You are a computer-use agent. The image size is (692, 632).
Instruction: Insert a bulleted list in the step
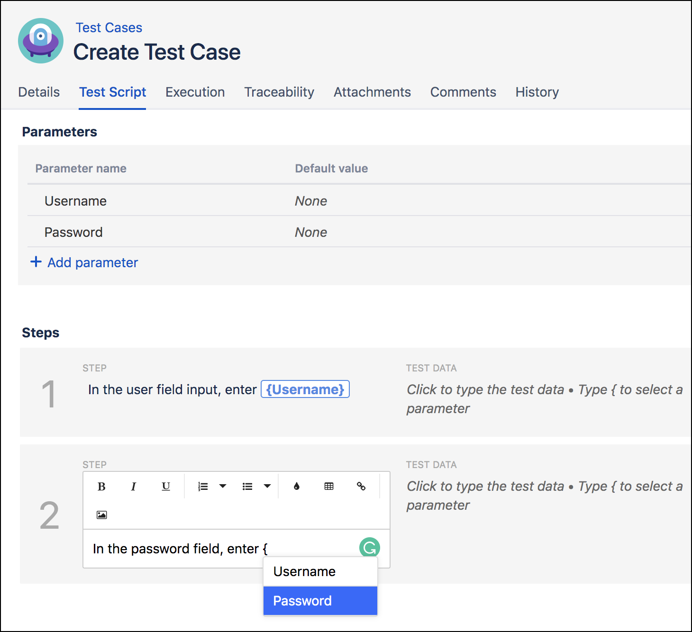click(x=247, y=486)
